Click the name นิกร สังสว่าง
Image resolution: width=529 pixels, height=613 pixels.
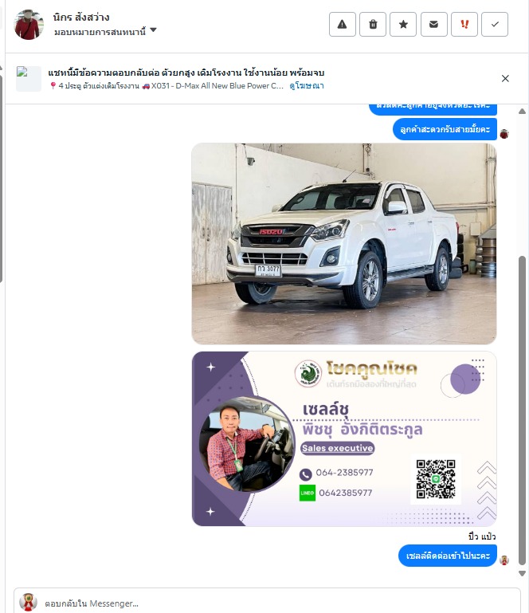[81, 18]
